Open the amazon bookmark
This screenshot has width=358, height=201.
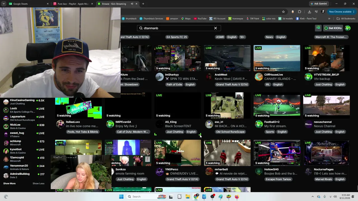click(172, 19)
